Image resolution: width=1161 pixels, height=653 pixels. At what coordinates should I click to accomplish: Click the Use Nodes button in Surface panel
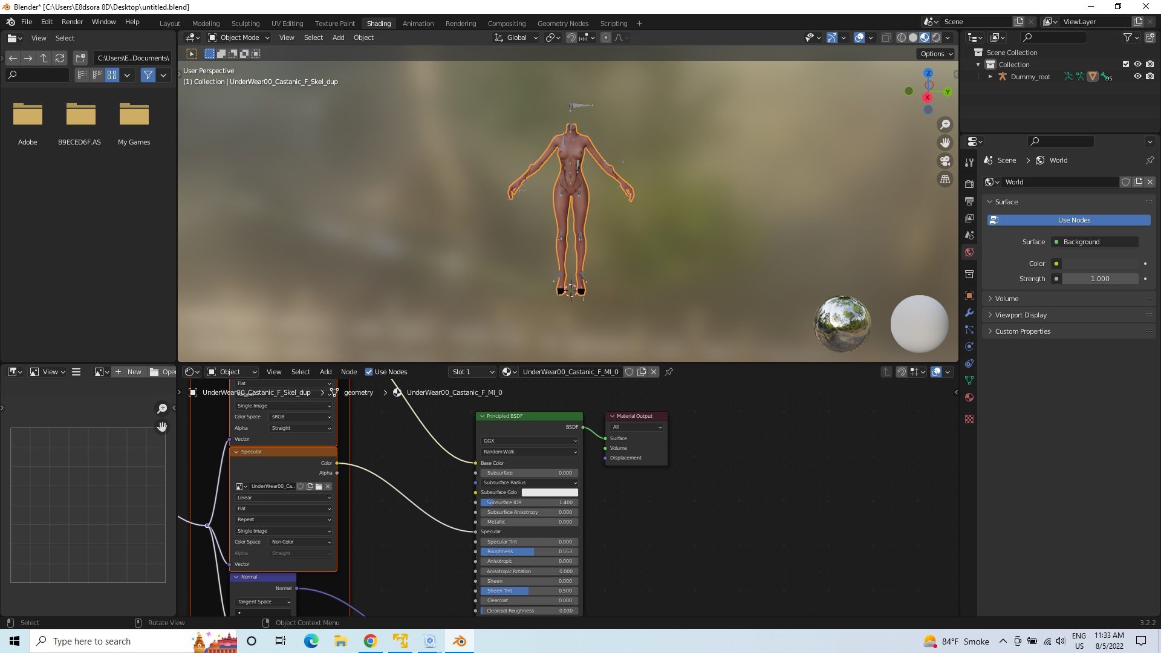click(x=1074, y=220)
